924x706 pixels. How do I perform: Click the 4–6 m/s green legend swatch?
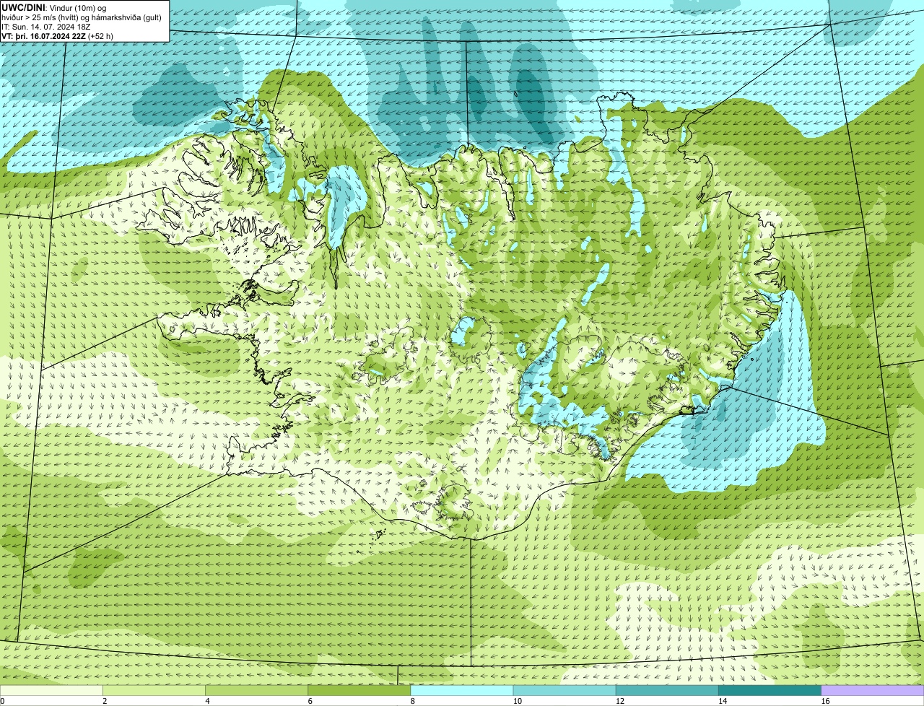257,690
